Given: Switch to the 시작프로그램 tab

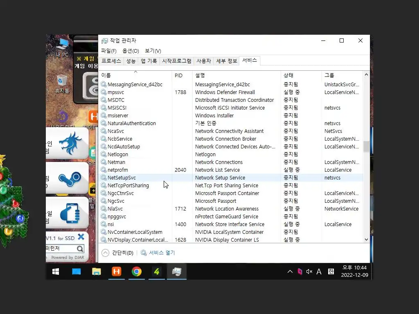Looking at the screenshot, I should point(177,61).
